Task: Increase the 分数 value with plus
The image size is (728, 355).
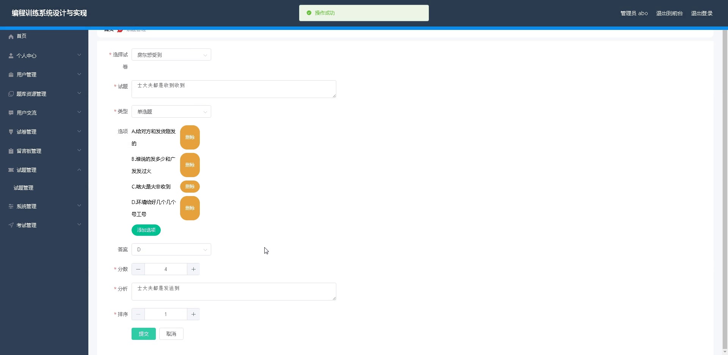Action: [x=193, y=269]
